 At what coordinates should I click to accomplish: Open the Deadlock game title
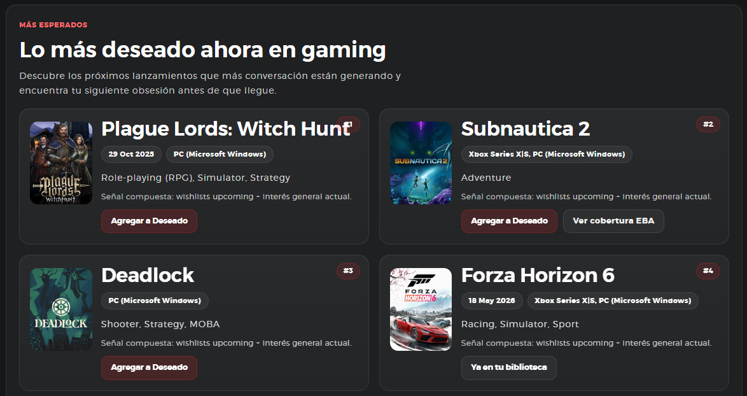[148, 275]
